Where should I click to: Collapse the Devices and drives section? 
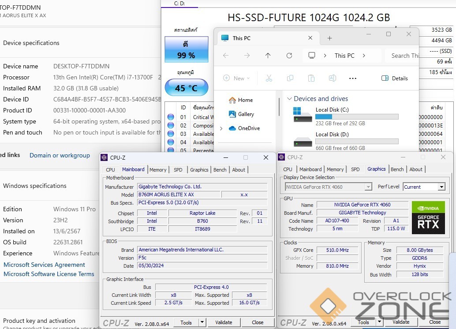pos(289,99)
